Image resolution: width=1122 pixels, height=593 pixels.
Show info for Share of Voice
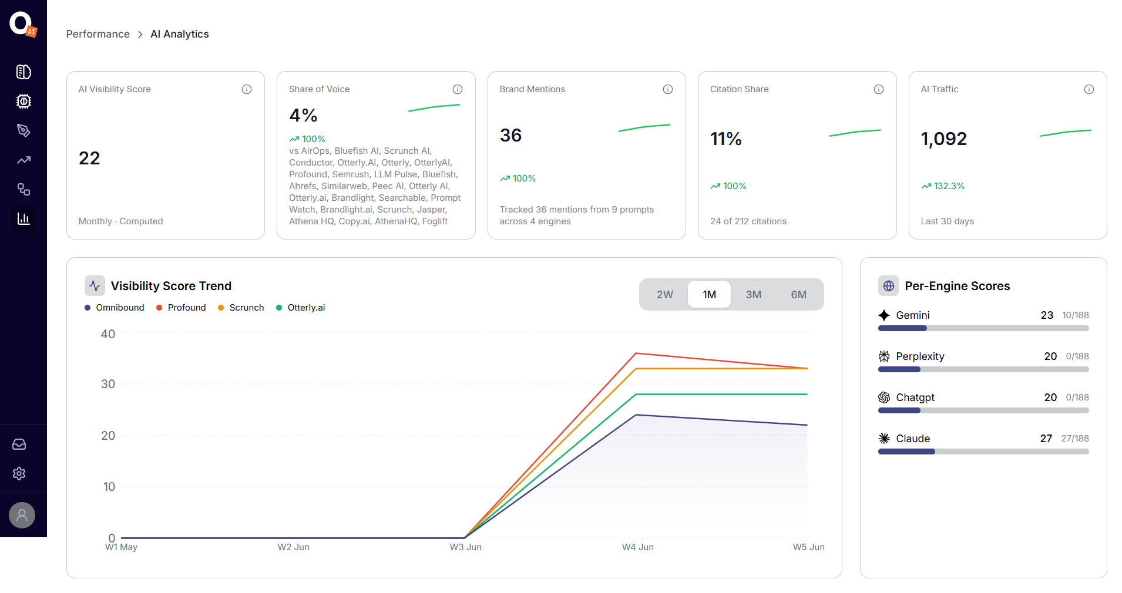coord(458,89)
